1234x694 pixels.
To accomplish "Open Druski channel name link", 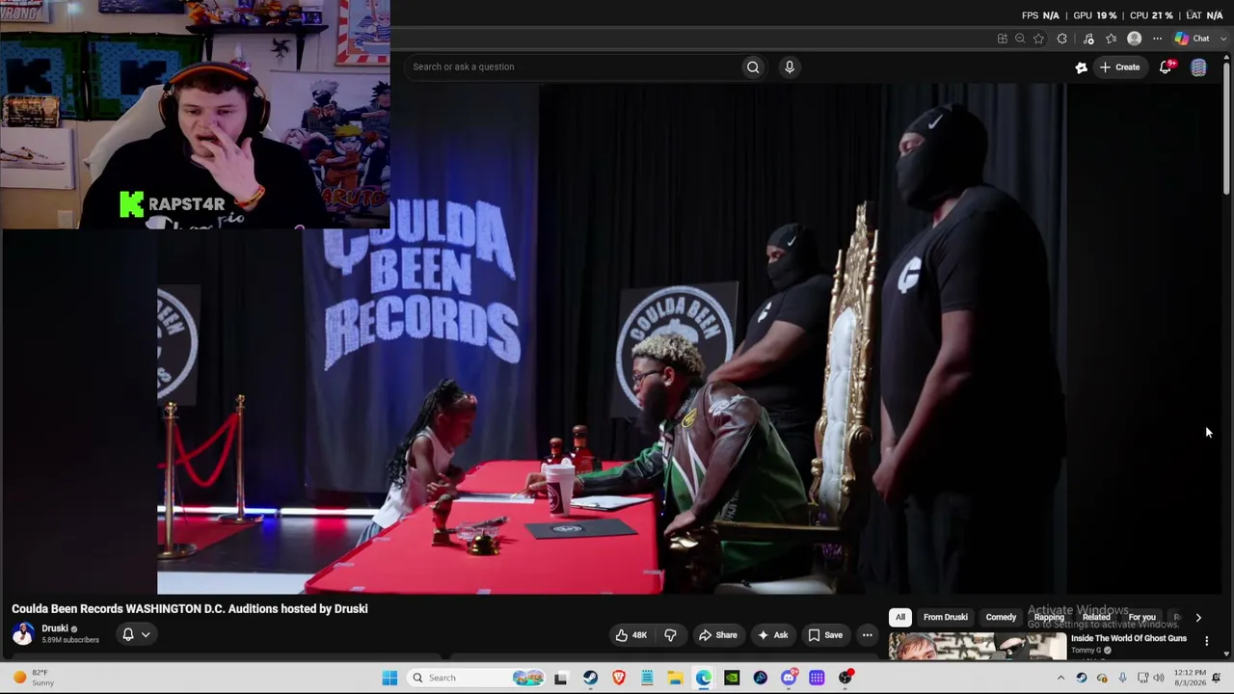I will click(x=55, y=628).
